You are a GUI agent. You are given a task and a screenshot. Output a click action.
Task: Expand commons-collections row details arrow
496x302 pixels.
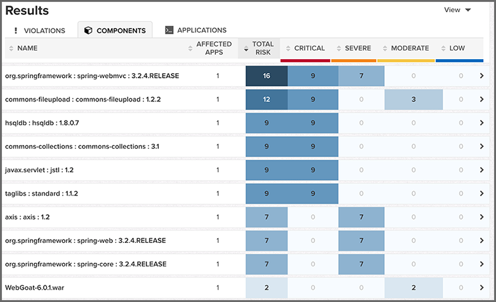click(482, 146)
